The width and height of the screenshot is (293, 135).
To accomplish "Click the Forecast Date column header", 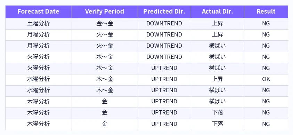I will click(39, 12).
